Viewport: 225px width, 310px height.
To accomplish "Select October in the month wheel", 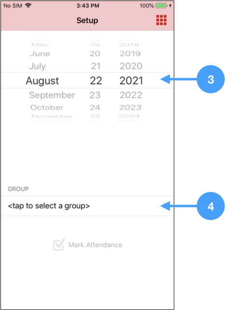I will pos(47,108).
